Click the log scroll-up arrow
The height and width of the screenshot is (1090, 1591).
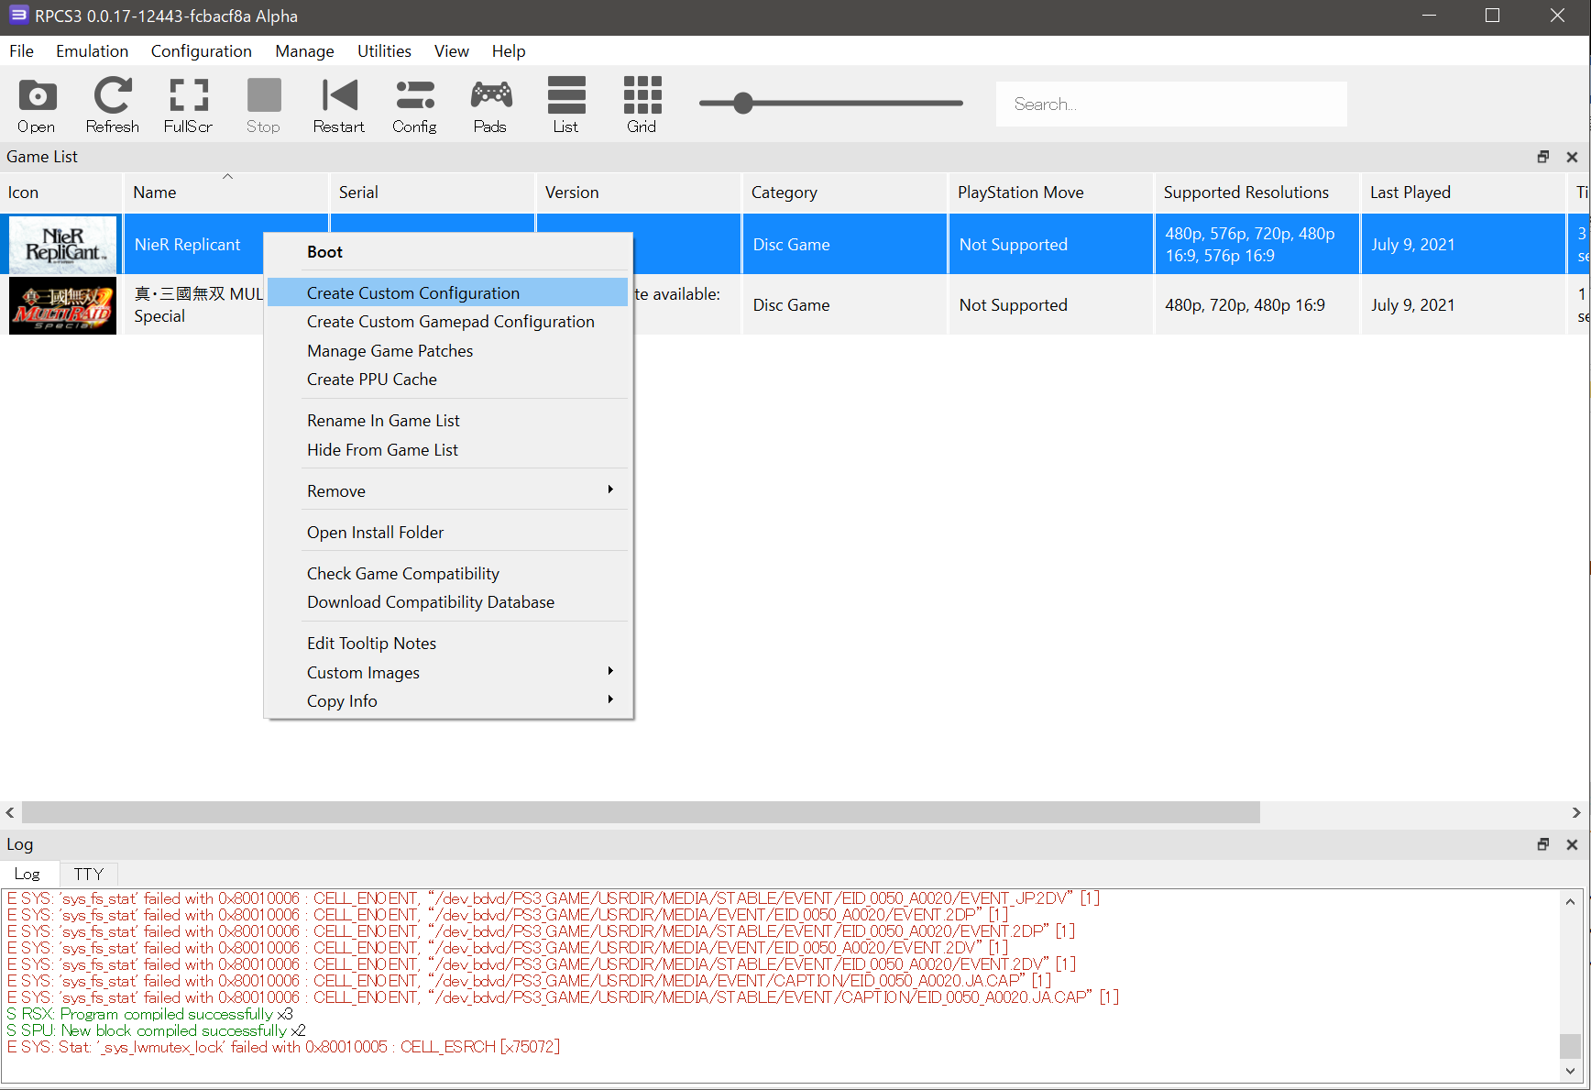(x=1570, y=901)
